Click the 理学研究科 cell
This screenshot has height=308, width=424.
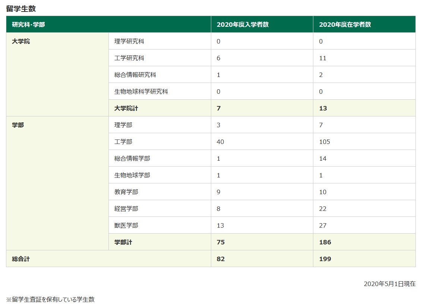click(126, 41)
